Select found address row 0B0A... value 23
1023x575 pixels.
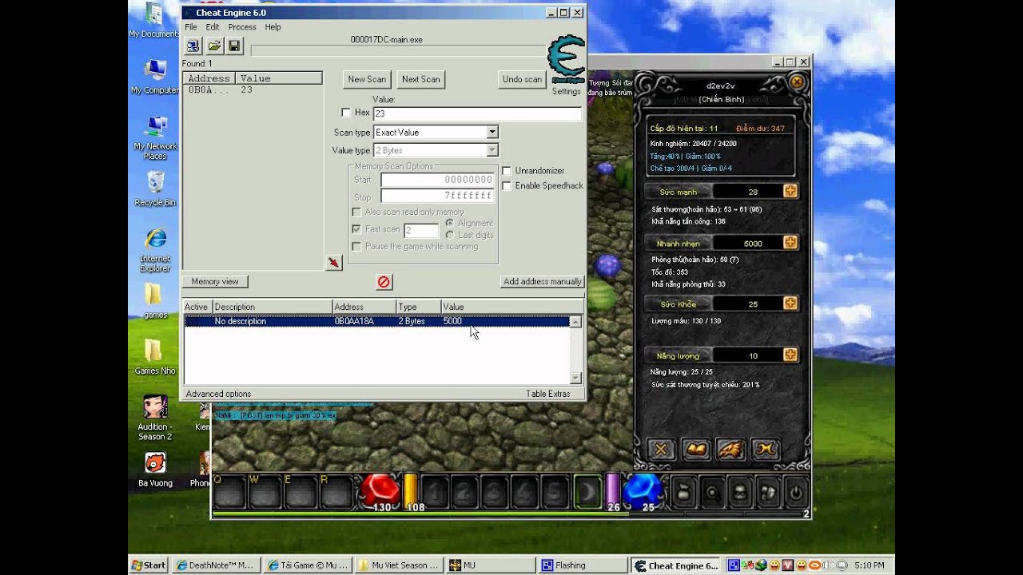252,90
